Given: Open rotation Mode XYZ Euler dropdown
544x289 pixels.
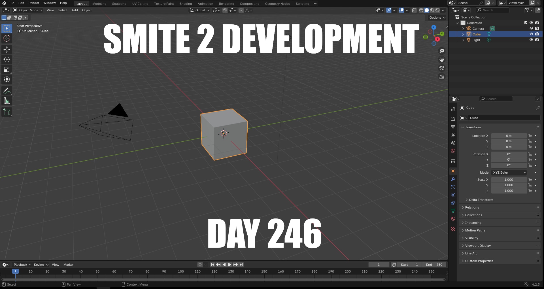Looking at the screenshot, I should point(509,173).
